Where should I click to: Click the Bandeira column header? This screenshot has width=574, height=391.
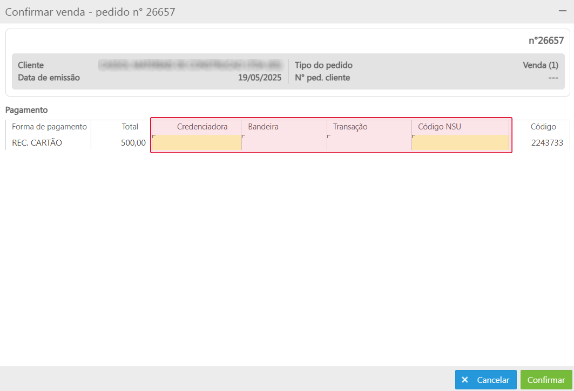tap(263, 127)
